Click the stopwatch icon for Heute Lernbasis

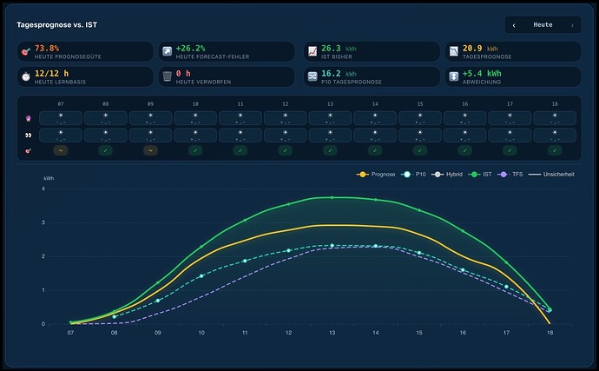[25, 76]
